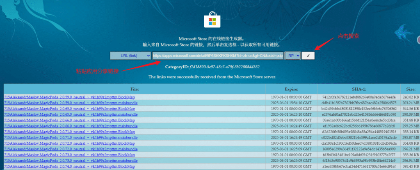This screenshot has height=170, width=420.
Task: Click SHA-1 hash e2376abf0ad7021ebd25e415926d664f6481b590
Action: (x=359, y=114)
